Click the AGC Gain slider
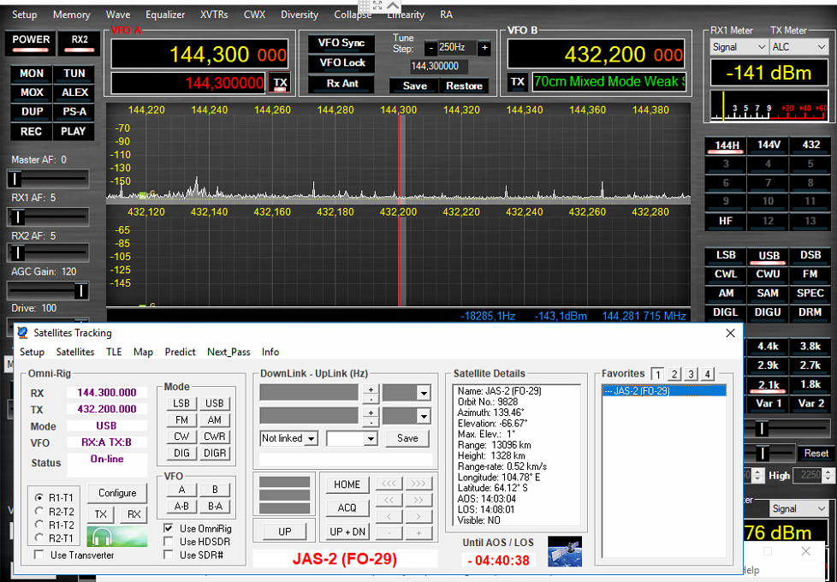The height and width of the screenshot is (582, 837). pos(47,291)
